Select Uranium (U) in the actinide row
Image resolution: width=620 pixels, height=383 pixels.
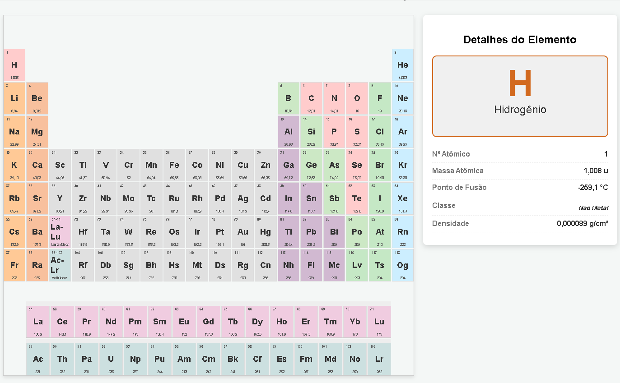(x=111, y=359)
